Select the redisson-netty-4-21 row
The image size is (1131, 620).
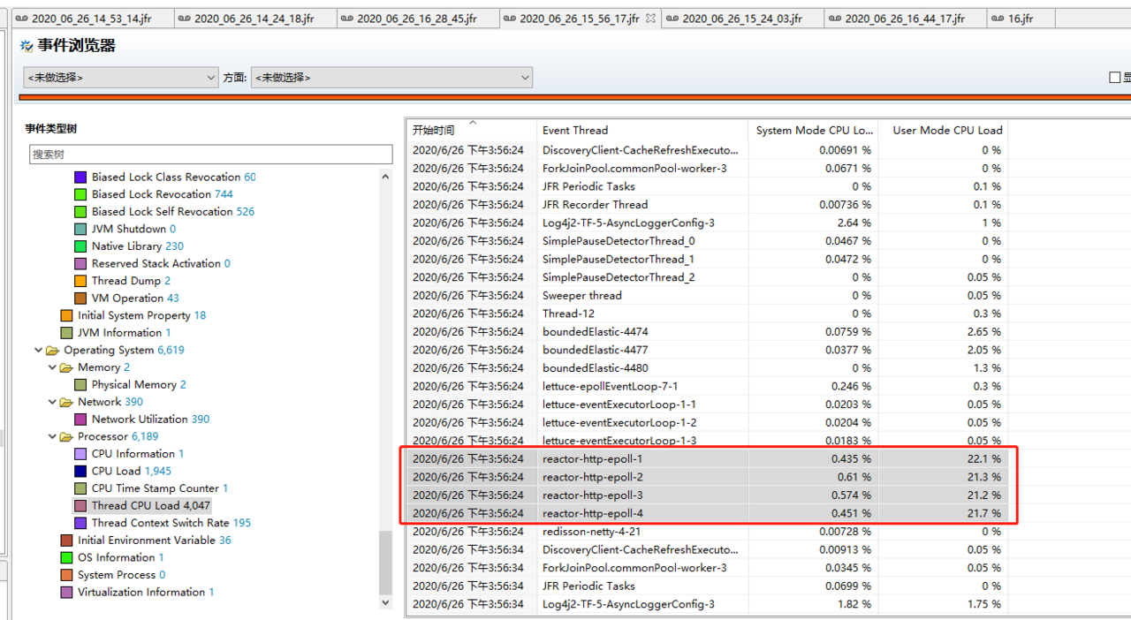707,532
